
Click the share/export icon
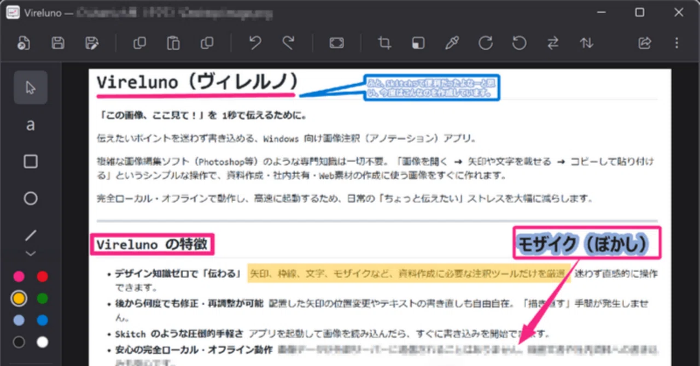[645, 43]
